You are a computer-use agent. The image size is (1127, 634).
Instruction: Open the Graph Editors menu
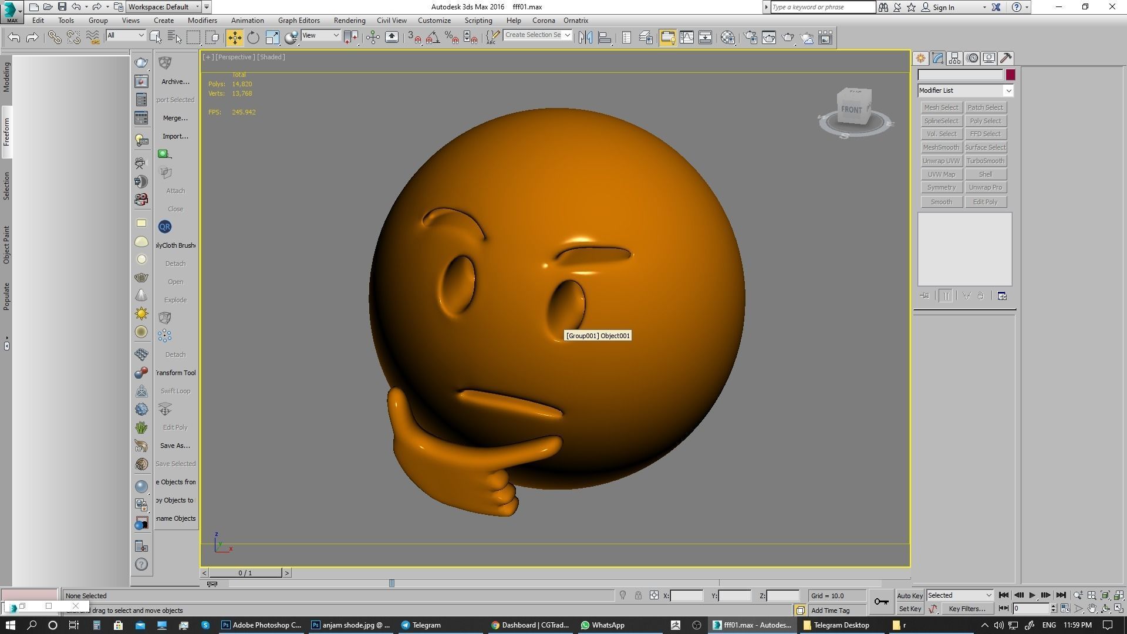click(x=299, y=21)
